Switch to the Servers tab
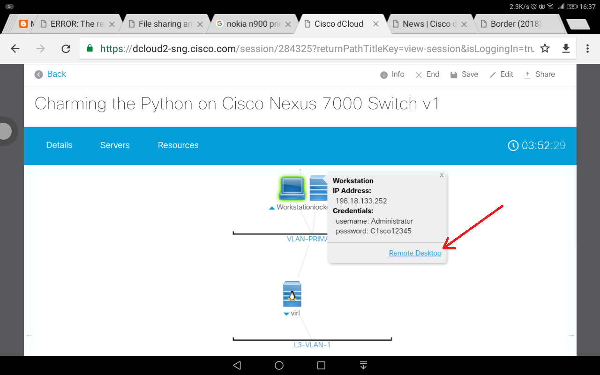This screenshot has height=375, width=600. 115,145
